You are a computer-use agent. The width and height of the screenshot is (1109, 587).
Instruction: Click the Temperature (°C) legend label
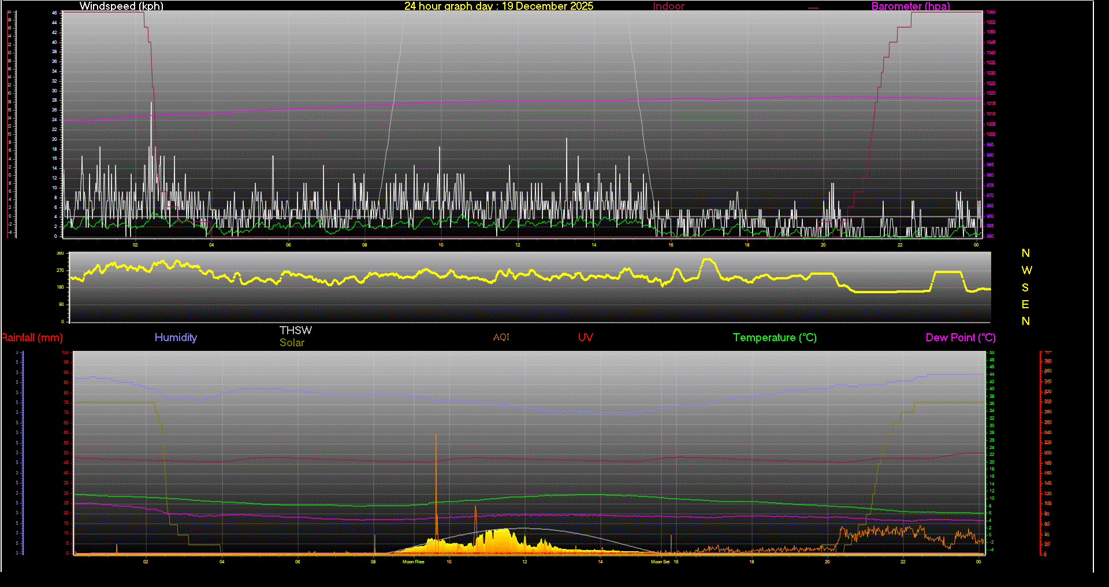pyautogui.click(x=775, y=338)
